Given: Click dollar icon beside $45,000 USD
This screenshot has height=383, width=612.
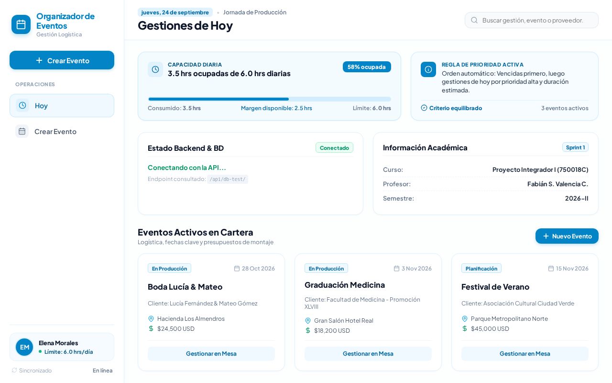Looking at the screenshot, I should point(465,328).
